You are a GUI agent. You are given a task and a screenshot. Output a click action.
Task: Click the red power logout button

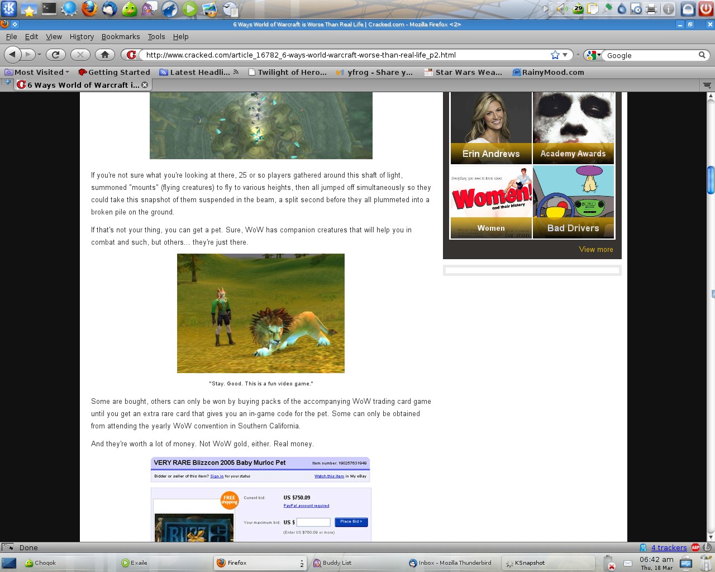(x=706, y=8)
